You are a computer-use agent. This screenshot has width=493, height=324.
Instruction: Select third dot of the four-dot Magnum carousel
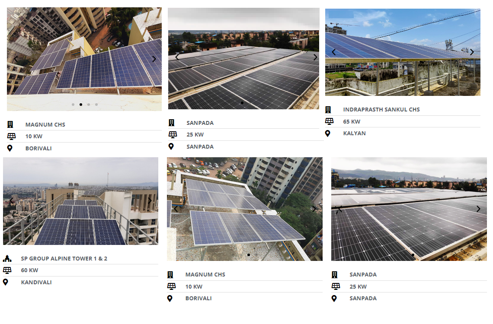(x=89, y=105)
